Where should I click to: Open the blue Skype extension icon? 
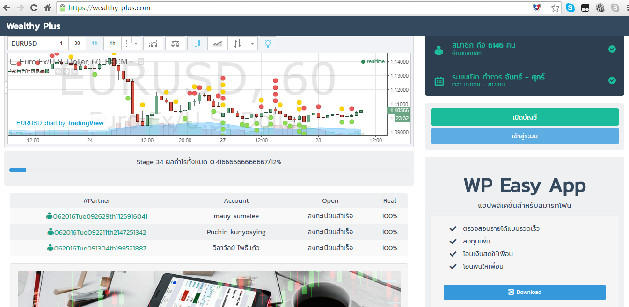pyautogui.click(x=570, y=7)
